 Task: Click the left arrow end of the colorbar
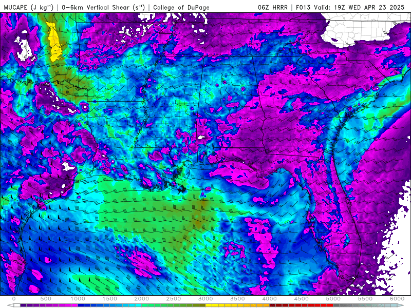(x=10, y=305)
